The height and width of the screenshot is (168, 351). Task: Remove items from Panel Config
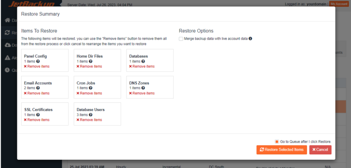[37, 67]
